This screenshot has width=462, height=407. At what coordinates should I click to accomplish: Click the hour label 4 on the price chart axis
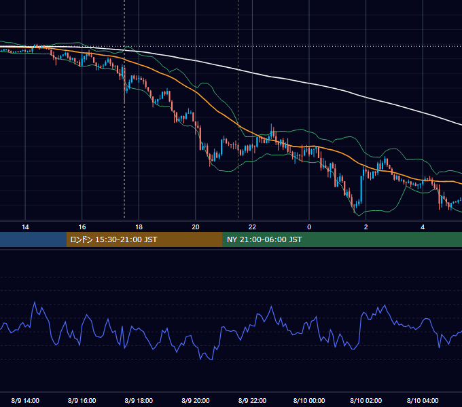423,227
